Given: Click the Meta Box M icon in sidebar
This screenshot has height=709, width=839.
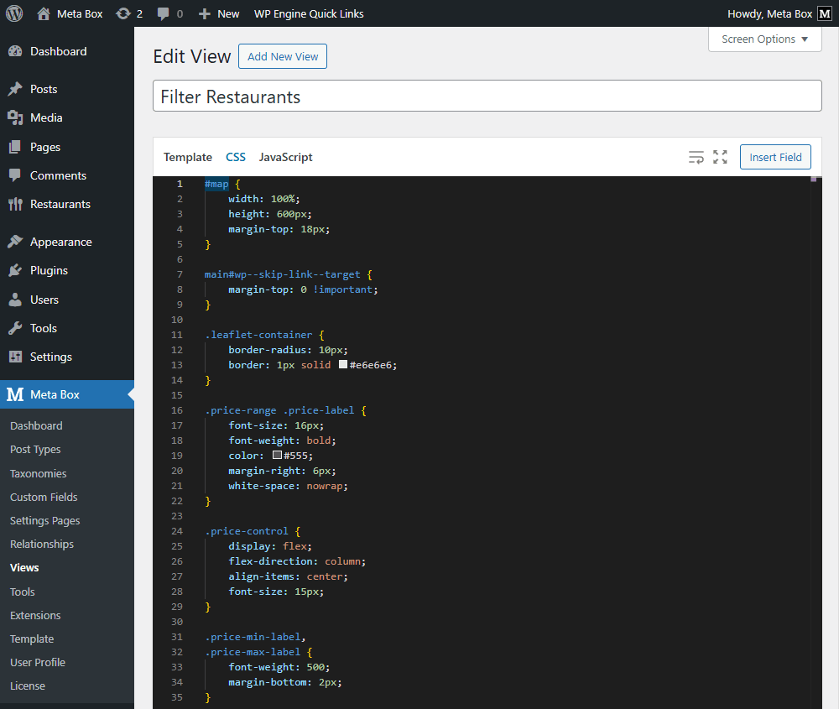Looking at the screenshot, I should point(13,394).
